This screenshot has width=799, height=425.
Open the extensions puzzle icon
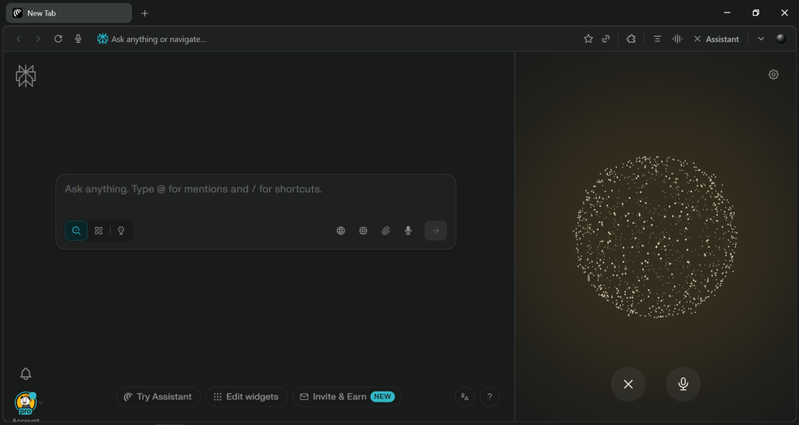(631, 39)
